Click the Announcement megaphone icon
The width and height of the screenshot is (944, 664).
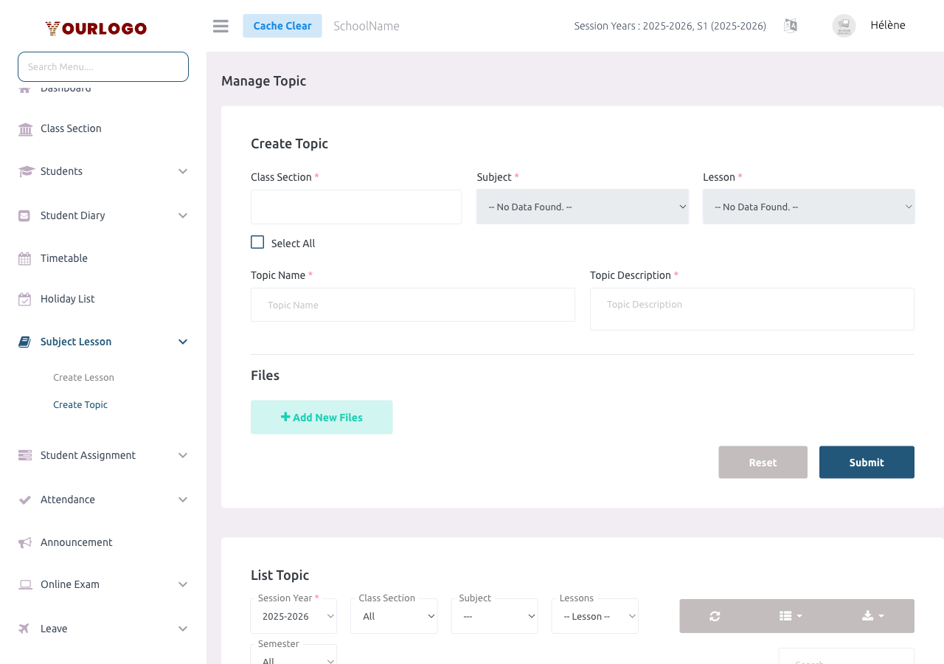(x=24, y=542)
